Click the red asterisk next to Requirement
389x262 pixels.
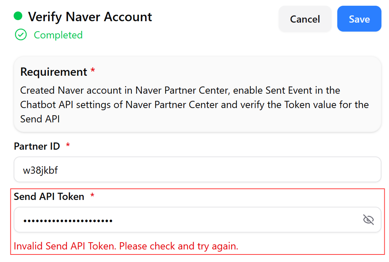93,70
